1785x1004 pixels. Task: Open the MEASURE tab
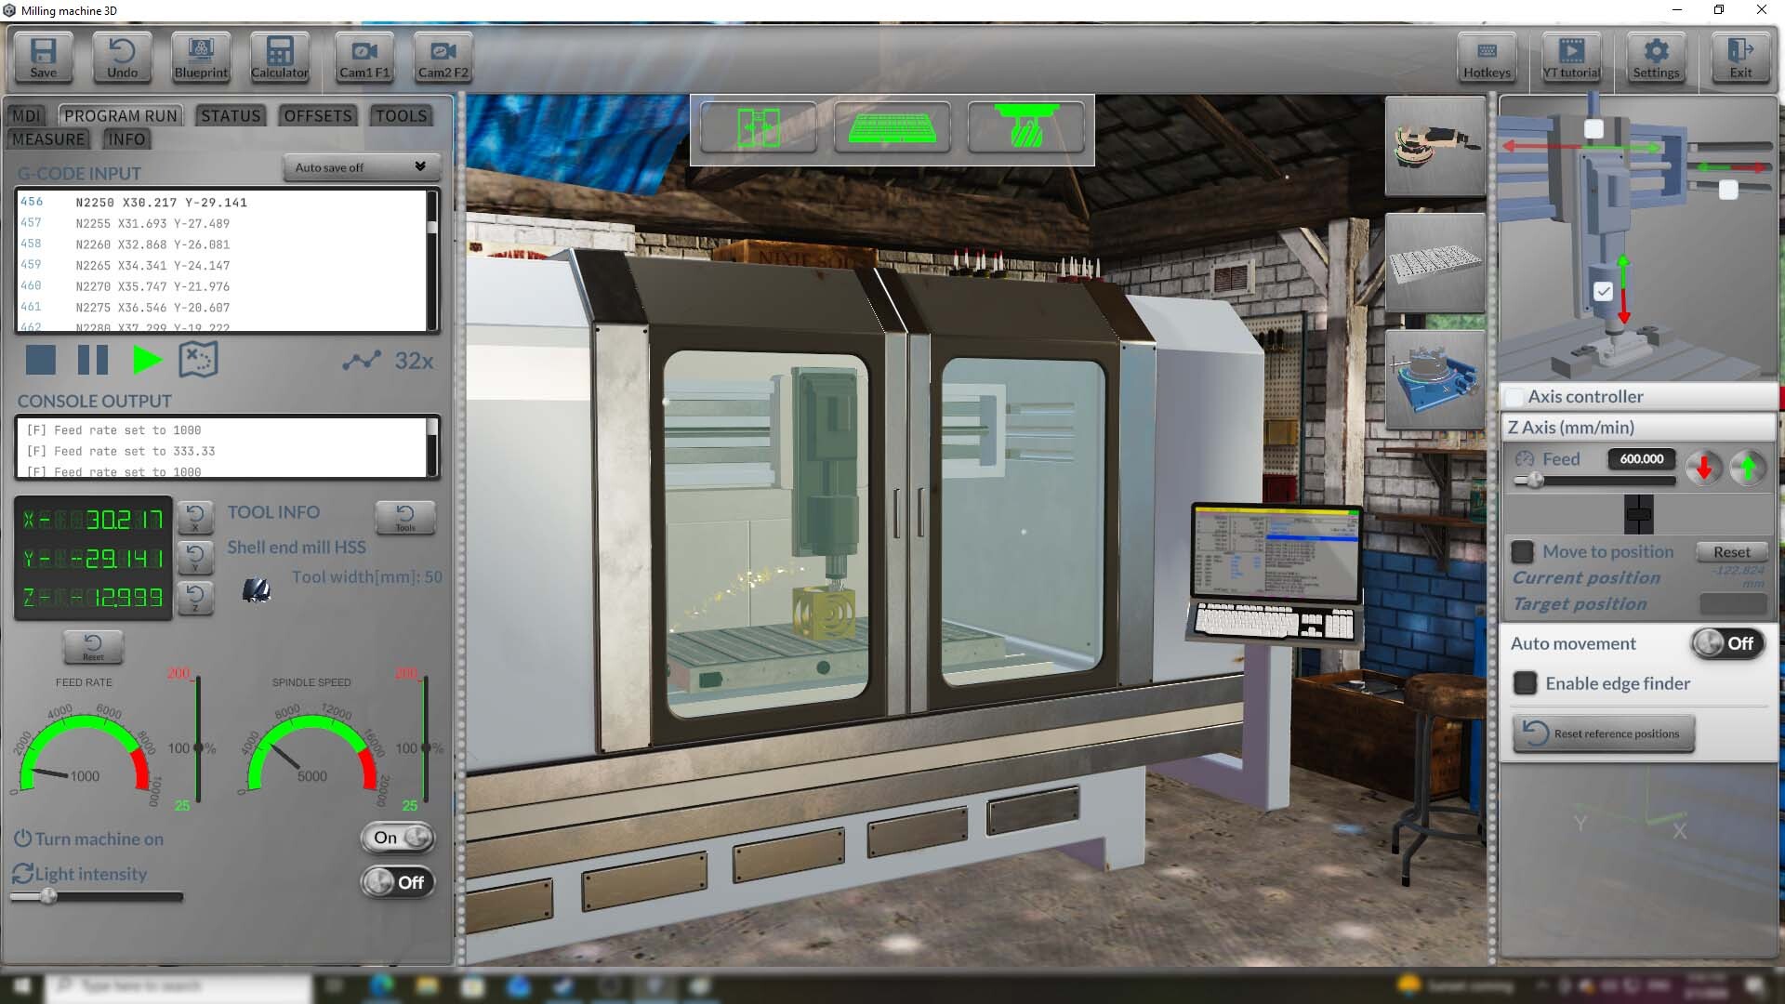pos(48,139)
